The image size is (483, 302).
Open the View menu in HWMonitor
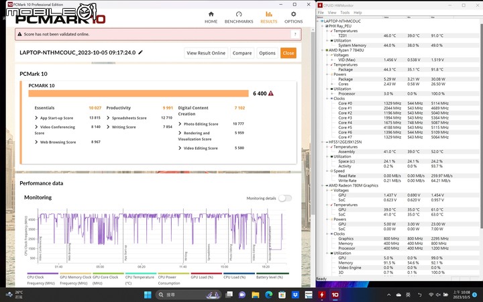(x=332, y=13)
